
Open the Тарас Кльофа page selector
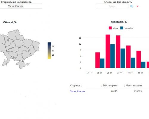click(21, 6)
